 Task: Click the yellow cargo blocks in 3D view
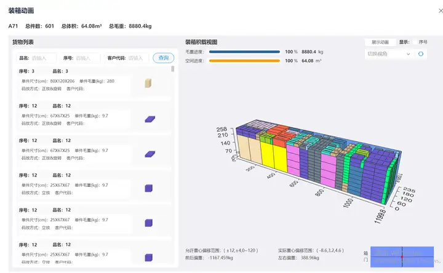(274, 157)
